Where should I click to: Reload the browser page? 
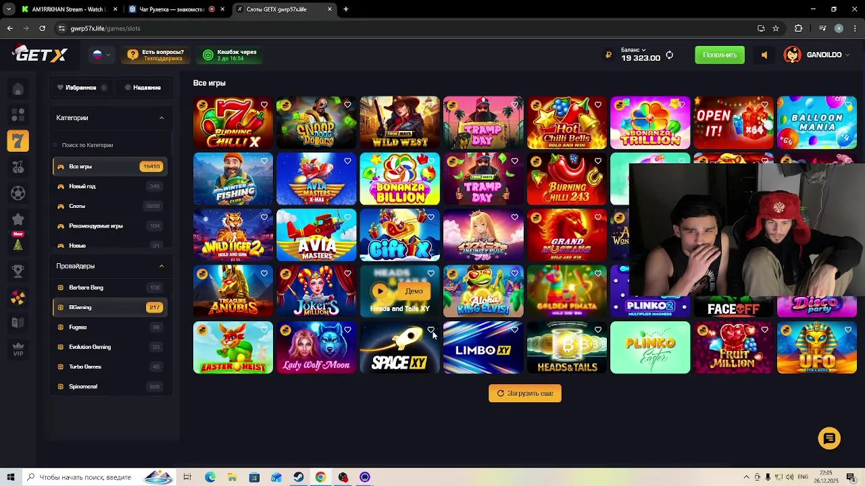tap(42, 28)
